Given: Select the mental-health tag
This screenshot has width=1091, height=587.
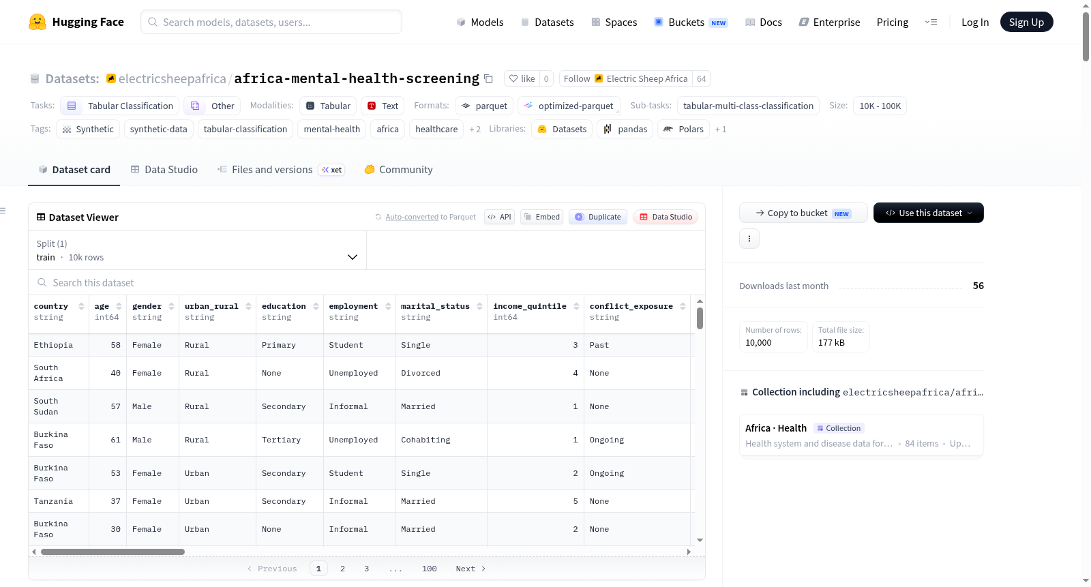Looking at the screenshot, I should 332,129.
